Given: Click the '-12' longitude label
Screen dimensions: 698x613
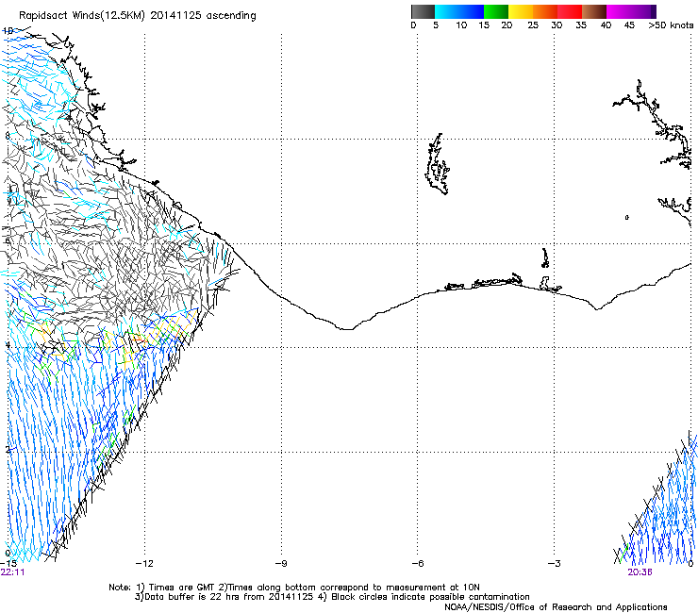Looking at the screenshot, I should [144, 564].
